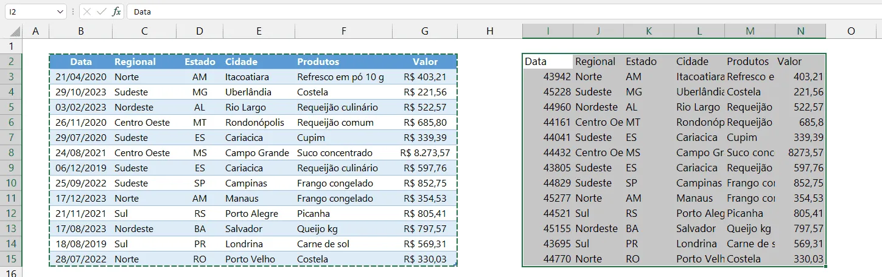Click the pasted value 685,8
Screen dimensions: 882x277
[x=800, y=122]
